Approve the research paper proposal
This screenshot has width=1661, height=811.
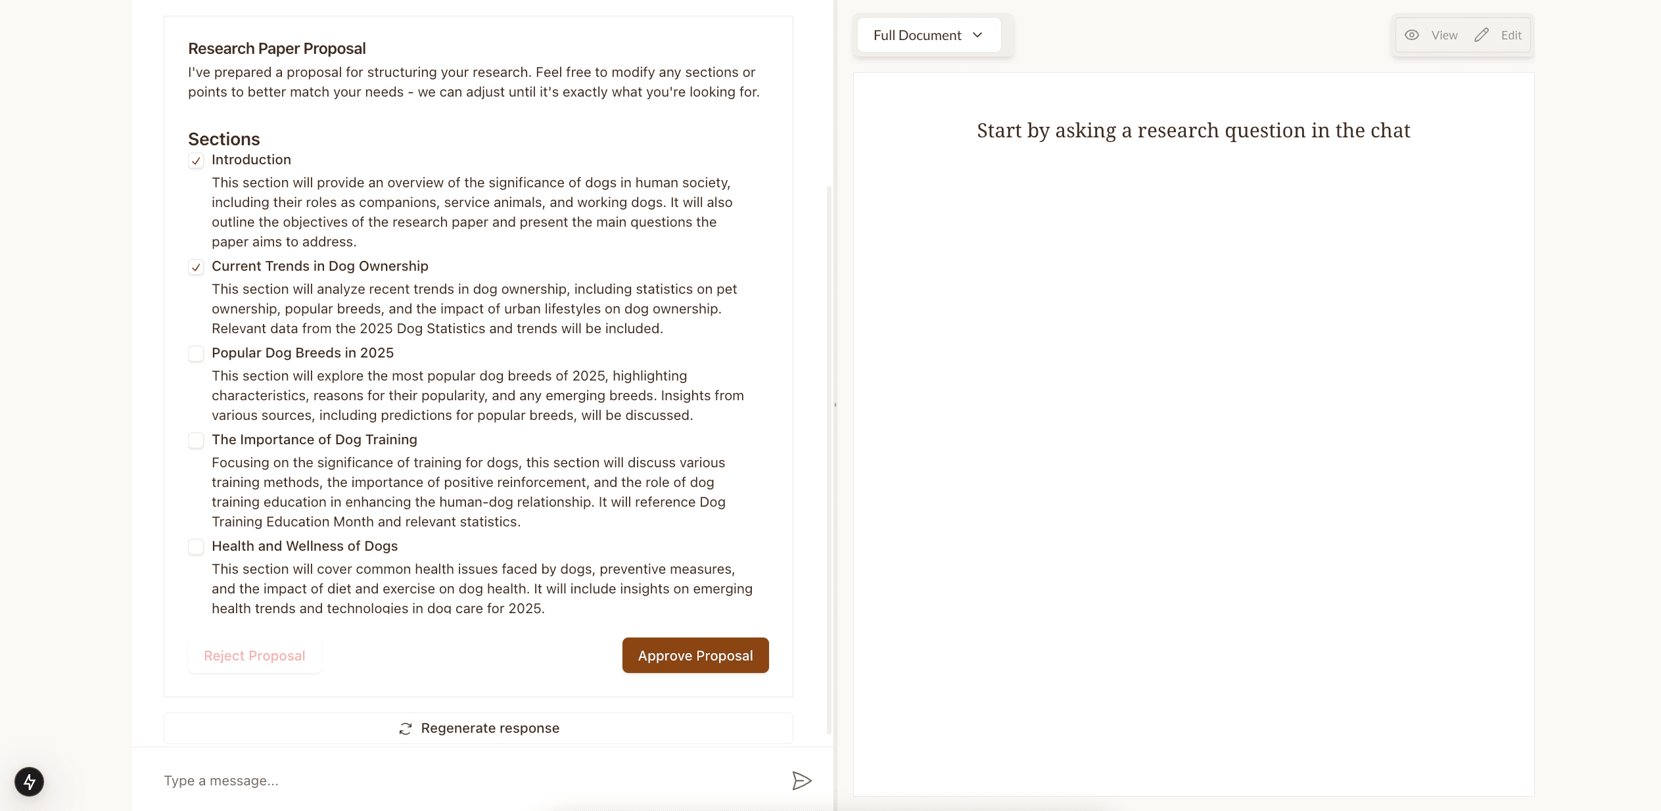pos(695,655)
